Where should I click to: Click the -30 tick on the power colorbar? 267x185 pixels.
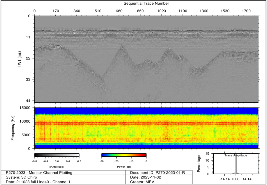pos(102,161)
